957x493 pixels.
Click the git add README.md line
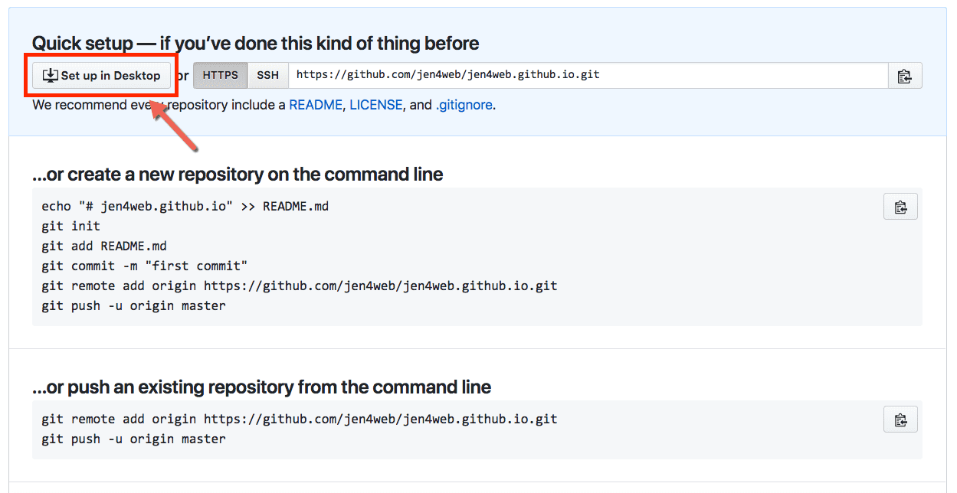tap(104, 246)
